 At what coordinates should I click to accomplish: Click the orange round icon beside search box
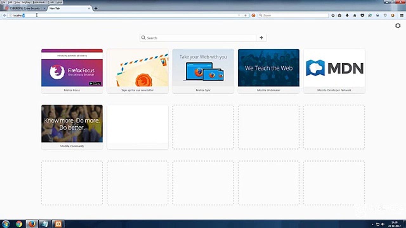tap(253, 15)
